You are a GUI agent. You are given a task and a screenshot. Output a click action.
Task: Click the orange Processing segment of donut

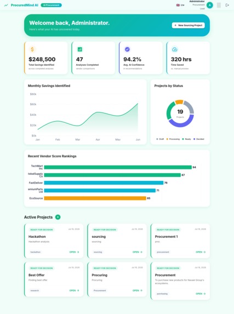[179, 102]
